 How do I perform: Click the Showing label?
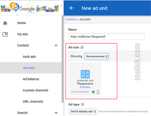[x=76, y=56]
